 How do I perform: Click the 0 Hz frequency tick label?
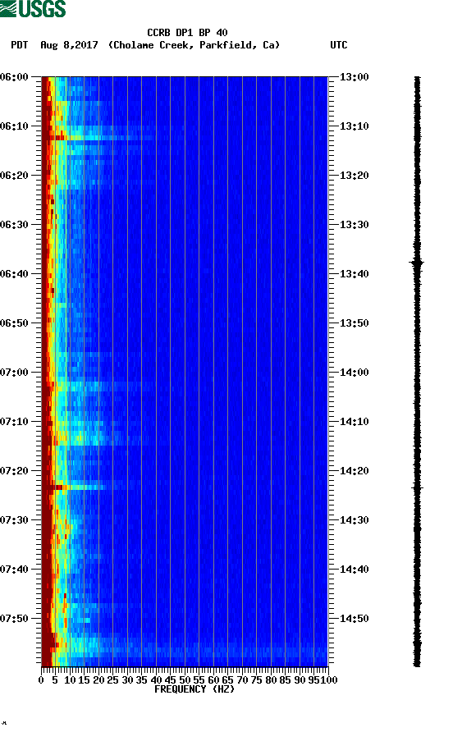[x=41, y=680]
